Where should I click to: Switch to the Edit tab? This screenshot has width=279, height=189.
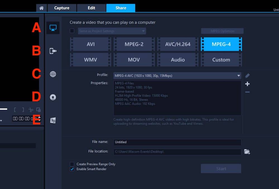91,8
